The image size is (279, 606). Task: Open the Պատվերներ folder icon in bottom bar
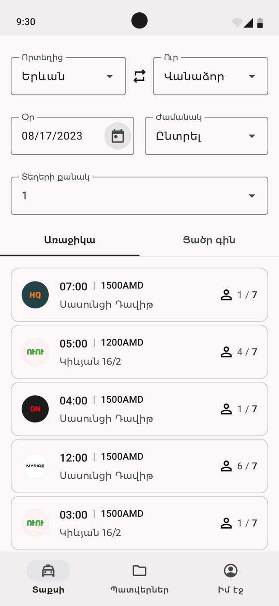pos(139,571)
